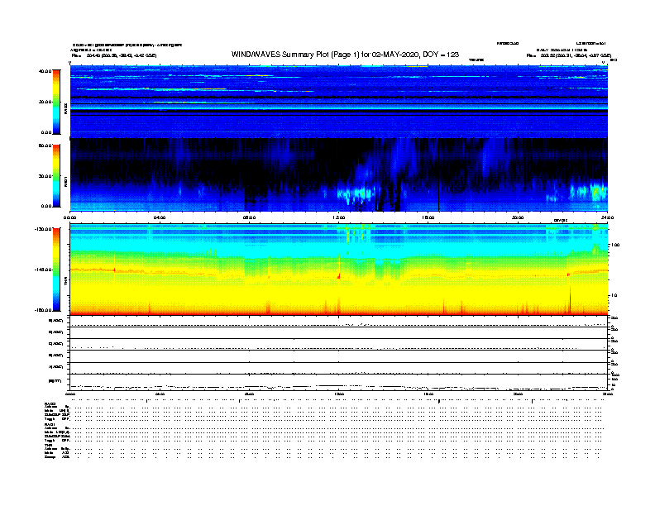The width and height of the screenshot is (655, 506).
Task: Click the RAD1 color scale bar
Action: tap(56, 176)
